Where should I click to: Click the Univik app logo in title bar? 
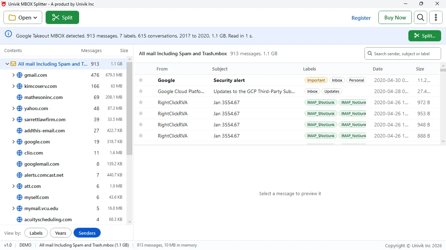click(x=4, y=4)
